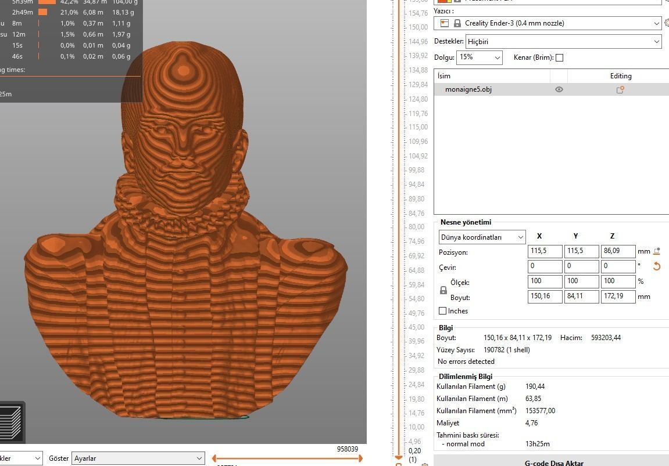Open the Dünya koordinatları dropdown
Image resolution: width=669 pixels, height=466 pixels.
482,237
